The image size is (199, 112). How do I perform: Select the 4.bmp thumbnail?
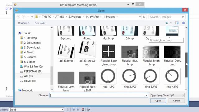[x=87, y=31]
